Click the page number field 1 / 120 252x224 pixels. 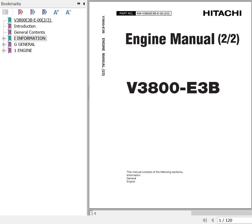[235, 220]
